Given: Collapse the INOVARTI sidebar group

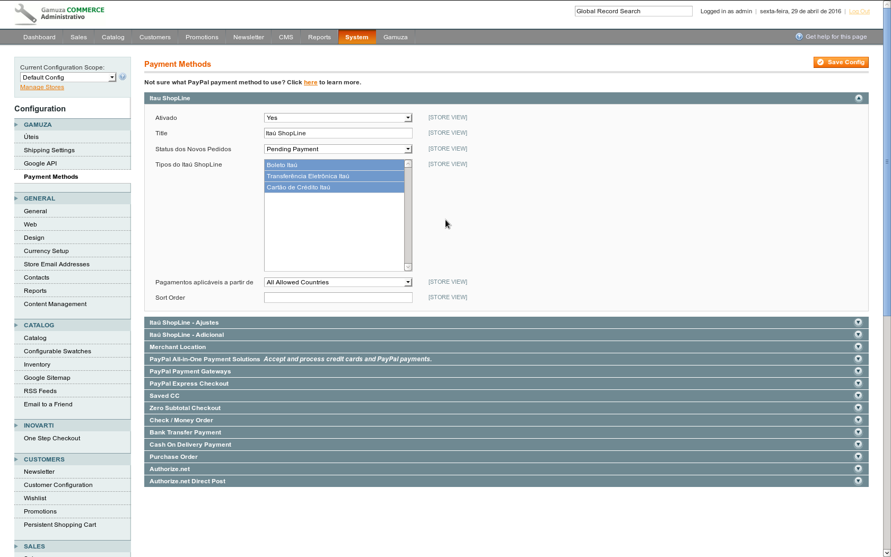Looking at the screenshot, I should click(x=72, y=425).
